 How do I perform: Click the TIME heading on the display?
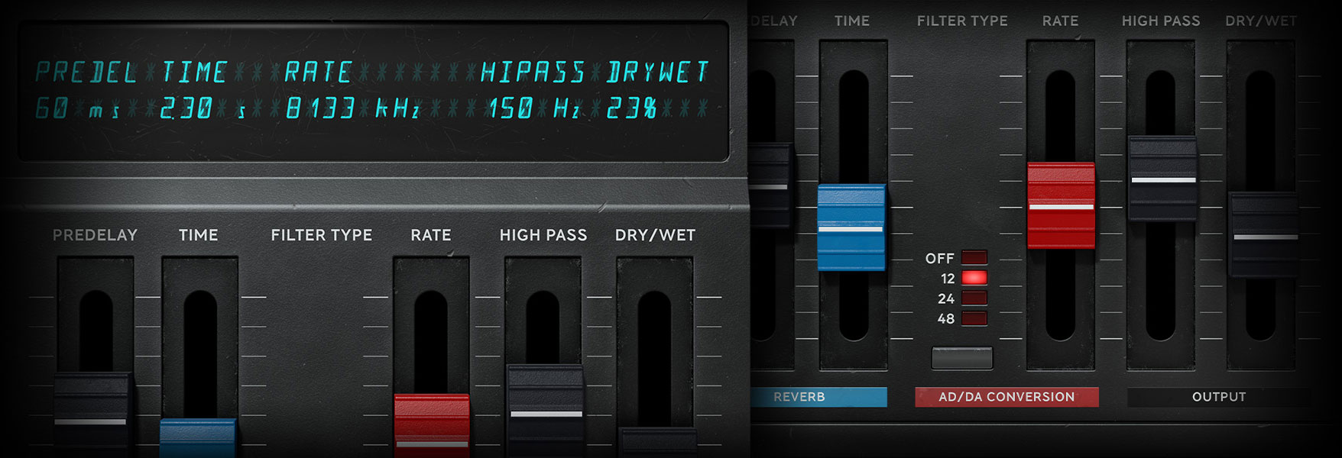pyautogui.click(x=194, y=73)
